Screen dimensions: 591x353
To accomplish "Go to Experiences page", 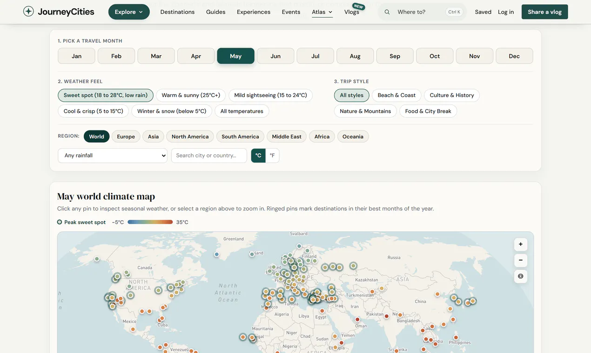I will coord(254,12).
